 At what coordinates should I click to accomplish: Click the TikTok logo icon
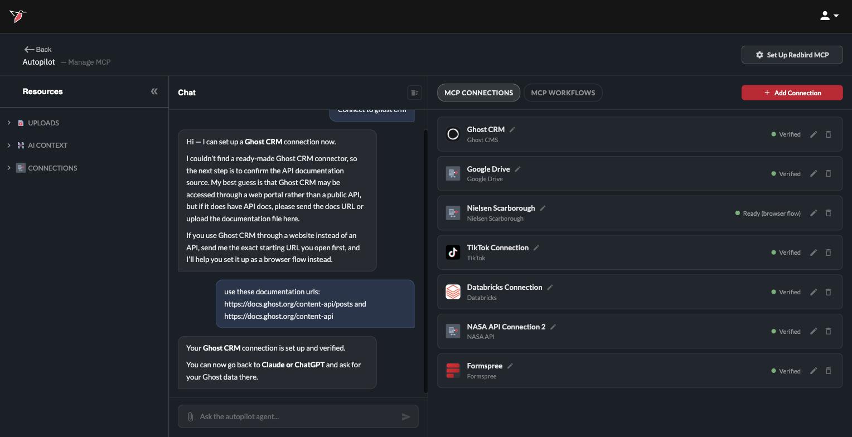tap(453, 253)
